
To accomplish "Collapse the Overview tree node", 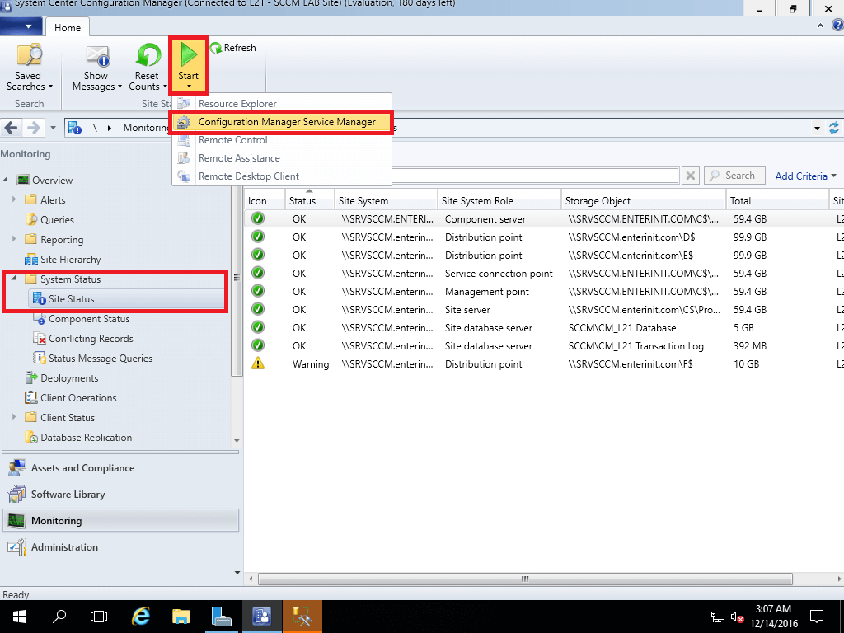I will pyautogui.click(x=6, y=179).
